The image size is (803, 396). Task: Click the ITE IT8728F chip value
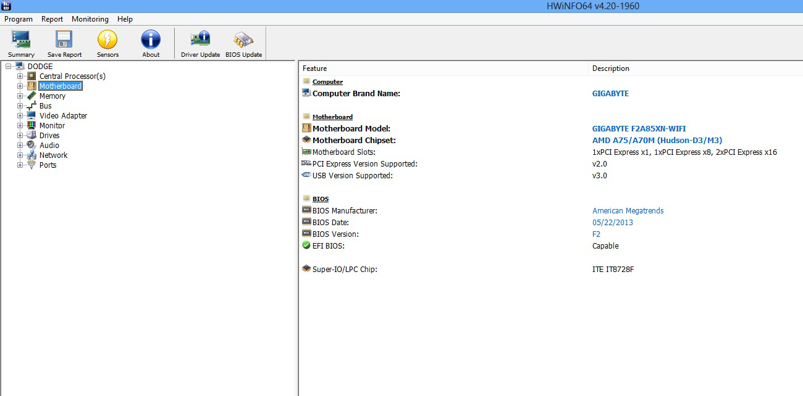[x=613, y=269]
